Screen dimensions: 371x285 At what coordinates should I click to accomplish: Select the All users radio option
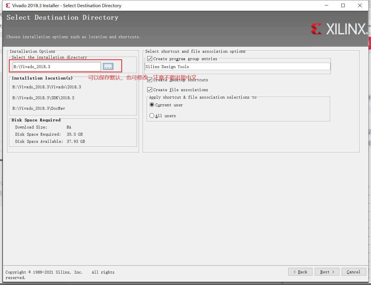(152, 116)
